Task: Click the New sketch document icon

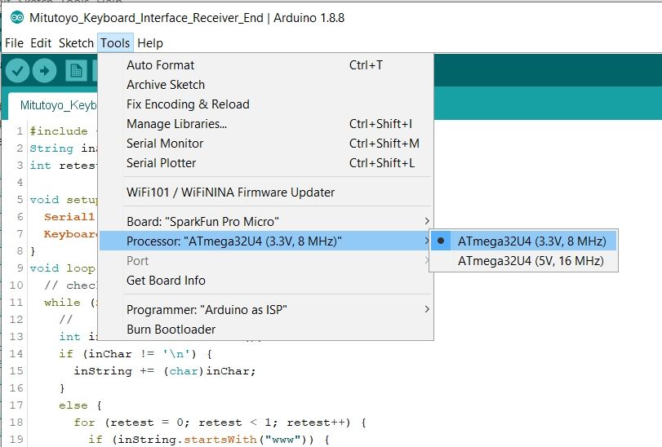Action: tap(76, 70)
